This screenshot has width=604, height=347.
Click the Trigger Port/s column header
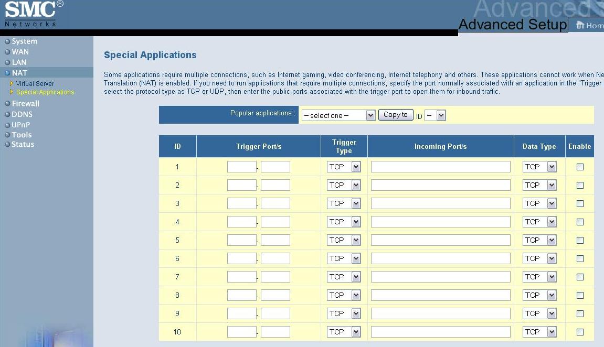click(x=259, y=147)
